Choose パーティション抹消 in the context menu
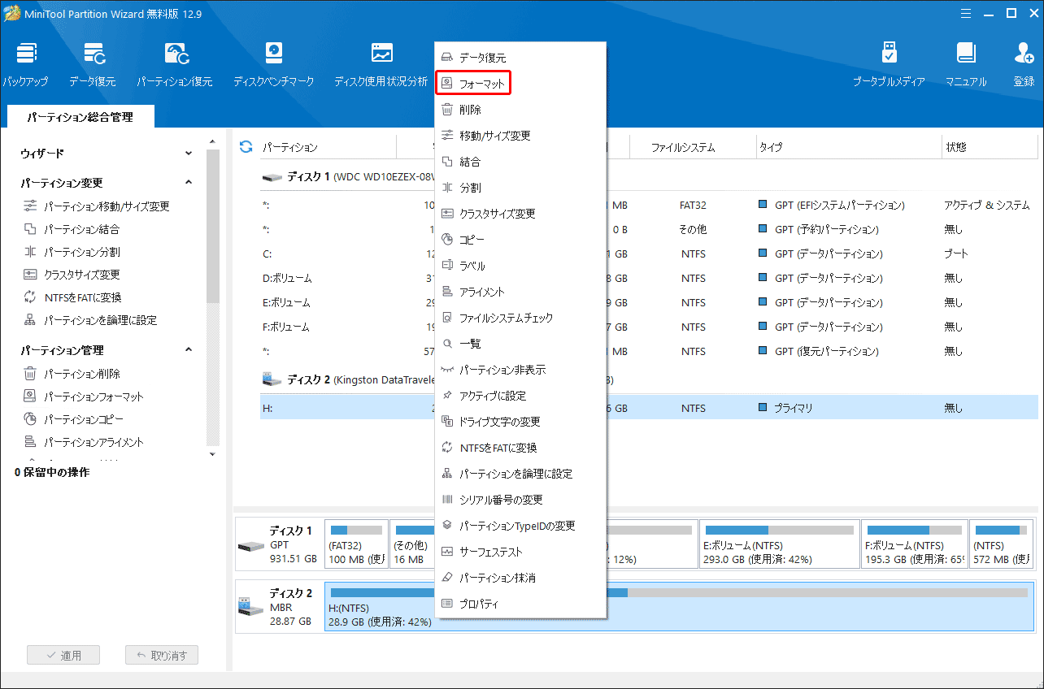The height and width of the screenshot is (689, 1044). point(520,578)
